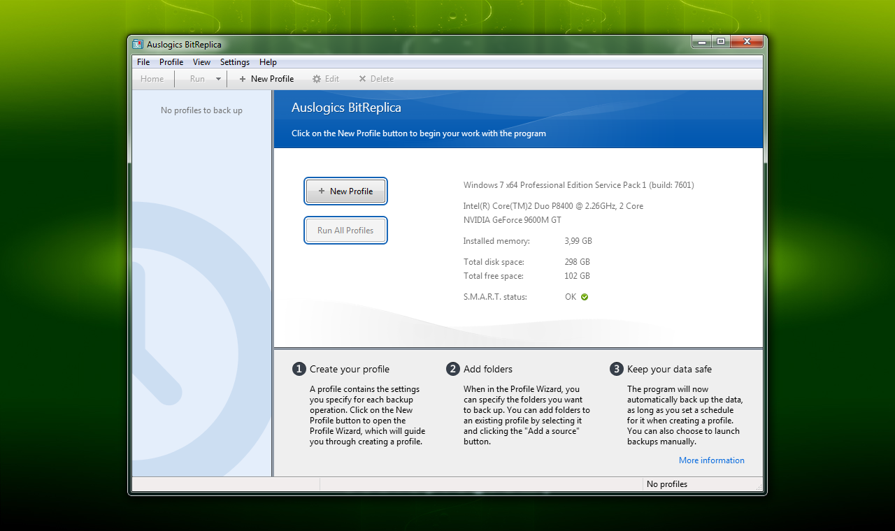
Task: Click the 'No profiles to back up' text
Action: [201, 110]
